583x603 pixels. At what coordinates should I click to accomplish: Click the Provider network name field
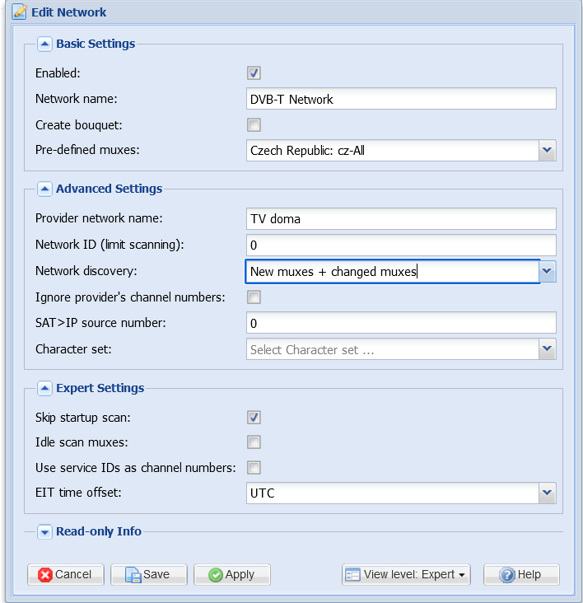pyautogui.click(x=401, y=219)
